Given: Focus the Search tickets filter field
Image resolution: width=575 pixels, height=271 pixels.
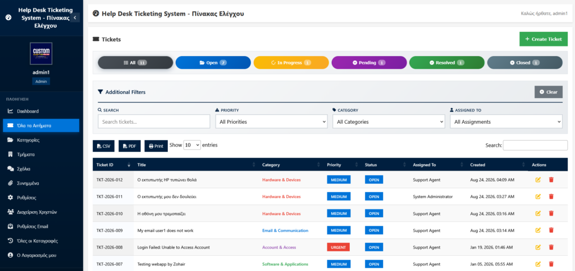Looking at the screenshot, I should (154, 122).
